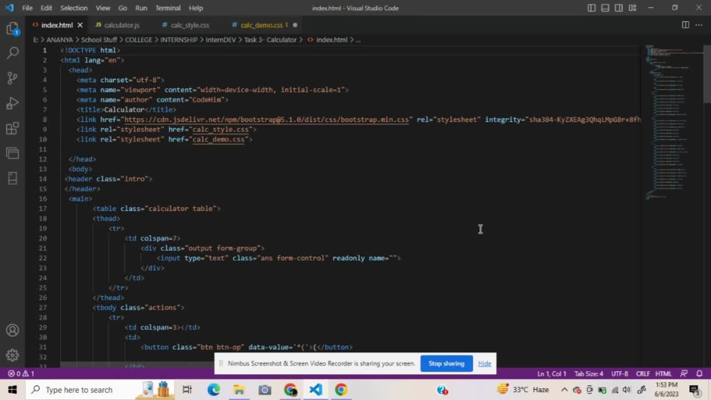Open Microsoft Edge from taskbar
The height and width of the screenshot is (400, 711).
(x=213, y=389)
